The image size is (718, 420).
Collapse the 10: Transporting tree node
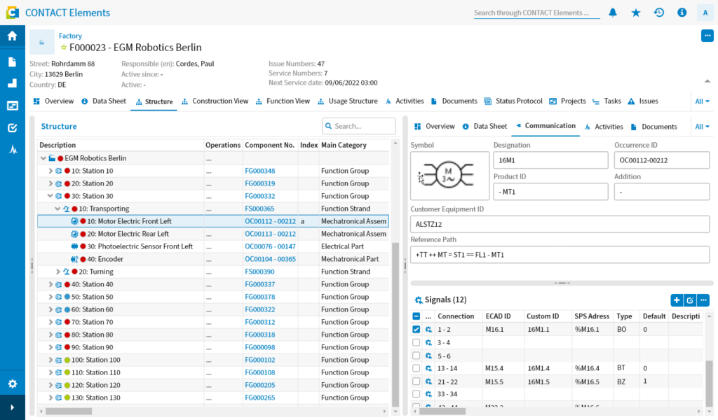point(57,209)
